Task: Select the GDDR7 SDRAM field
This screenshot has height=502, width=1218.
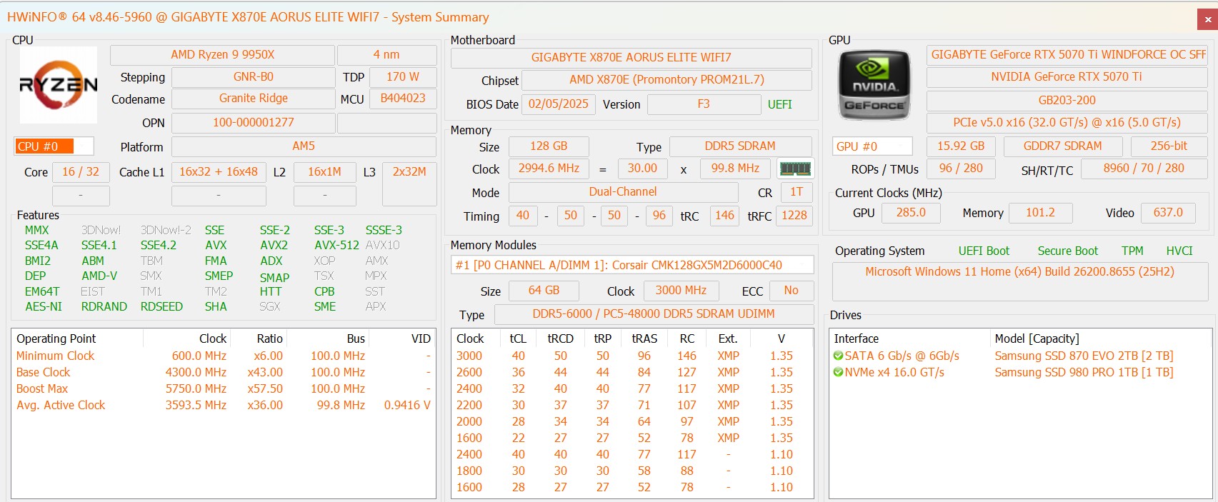Action: click(x=1062, y=146)
